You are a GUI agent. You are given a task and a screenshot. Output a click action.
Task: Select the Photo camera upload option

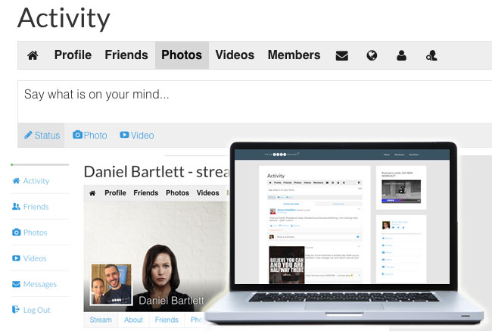[90, 135]
